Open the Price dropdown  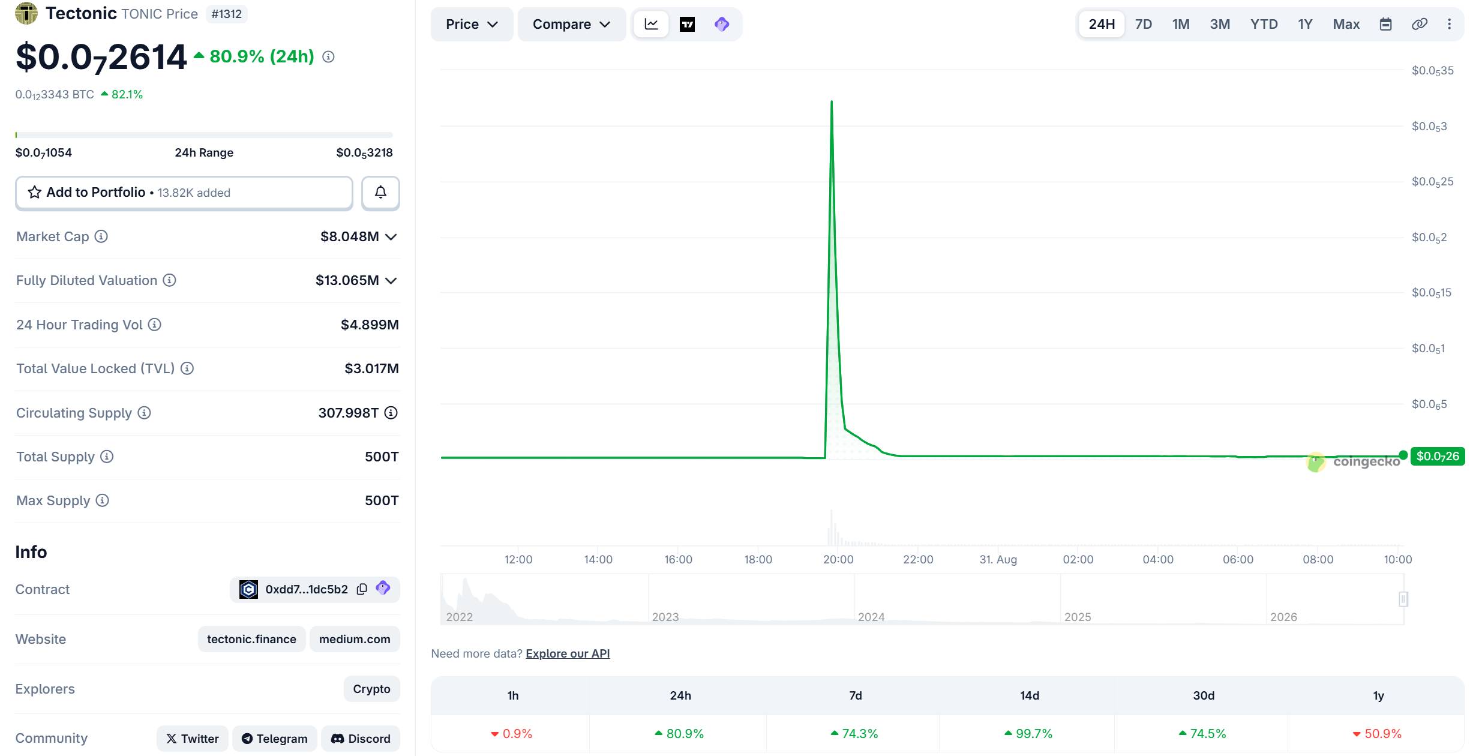(472, 25)
